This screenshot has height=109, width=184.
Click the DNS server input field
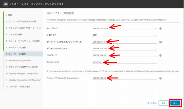coord(124,55)
